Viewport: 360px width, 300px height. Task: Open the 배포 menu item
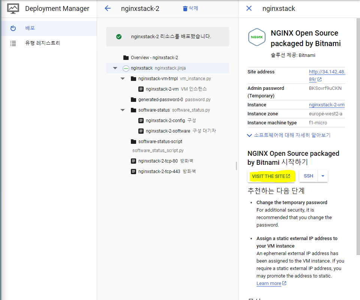[x=49, y=28]
